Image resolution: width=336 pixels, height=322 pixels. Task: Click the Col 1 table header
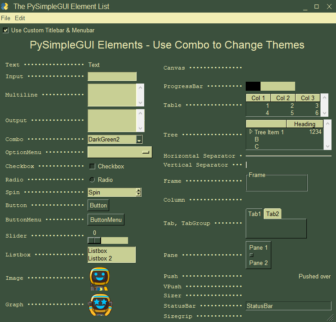pyautogui.click(x=258, y=98)
